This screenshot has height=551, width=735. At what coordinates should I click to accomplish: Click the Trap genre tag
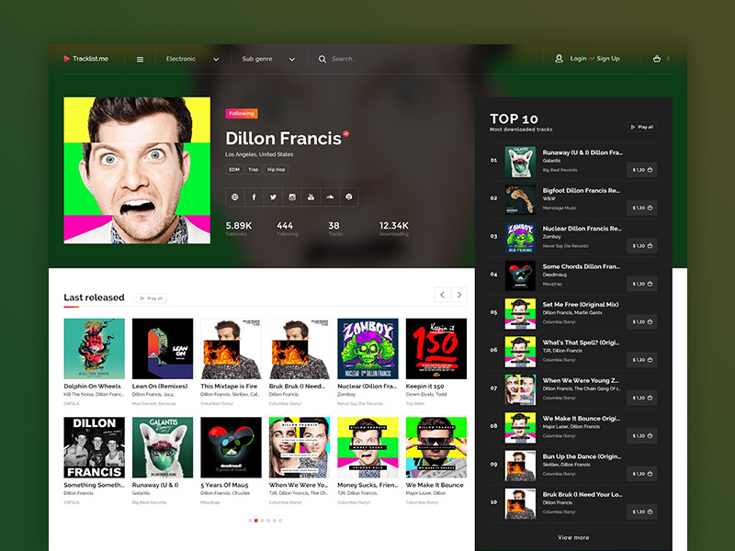(254, 170)
